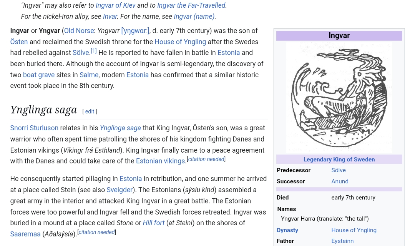The image size is (415, 246).
Task: Click the 'Ynglinga saga' section heading
Action: coord(43,110)
